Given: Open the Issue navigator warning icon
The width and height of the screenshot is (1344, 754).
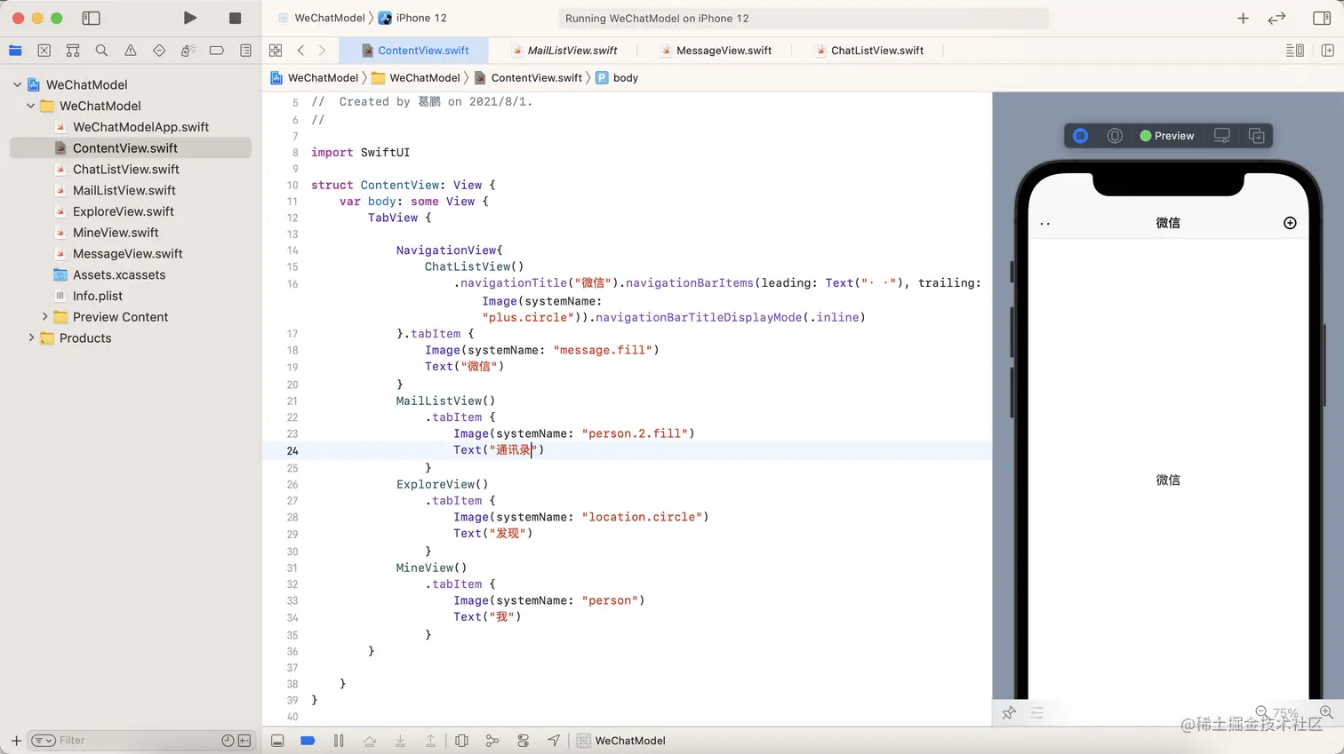Looking at the screenshot, I should coord(131,51).
